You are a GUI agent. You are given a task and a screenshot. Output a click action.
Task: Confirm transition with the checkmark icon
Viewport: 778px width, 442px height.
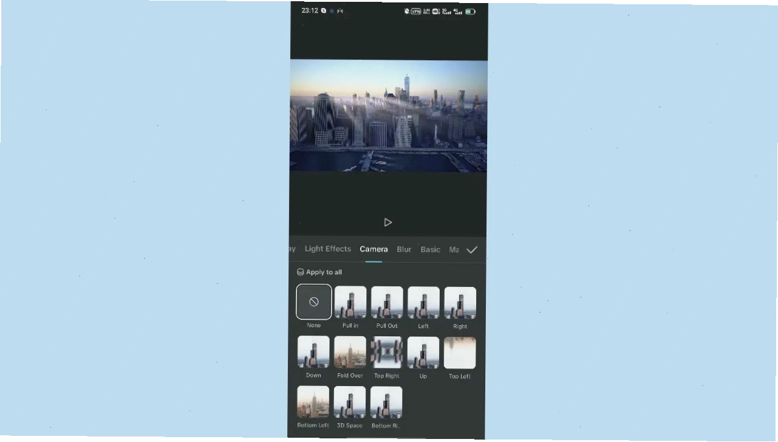tap(472, 250)
